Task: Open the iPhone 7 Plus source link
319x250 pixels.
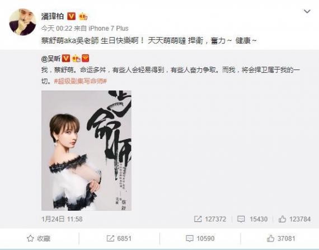Action: click(x=109, y=29)
